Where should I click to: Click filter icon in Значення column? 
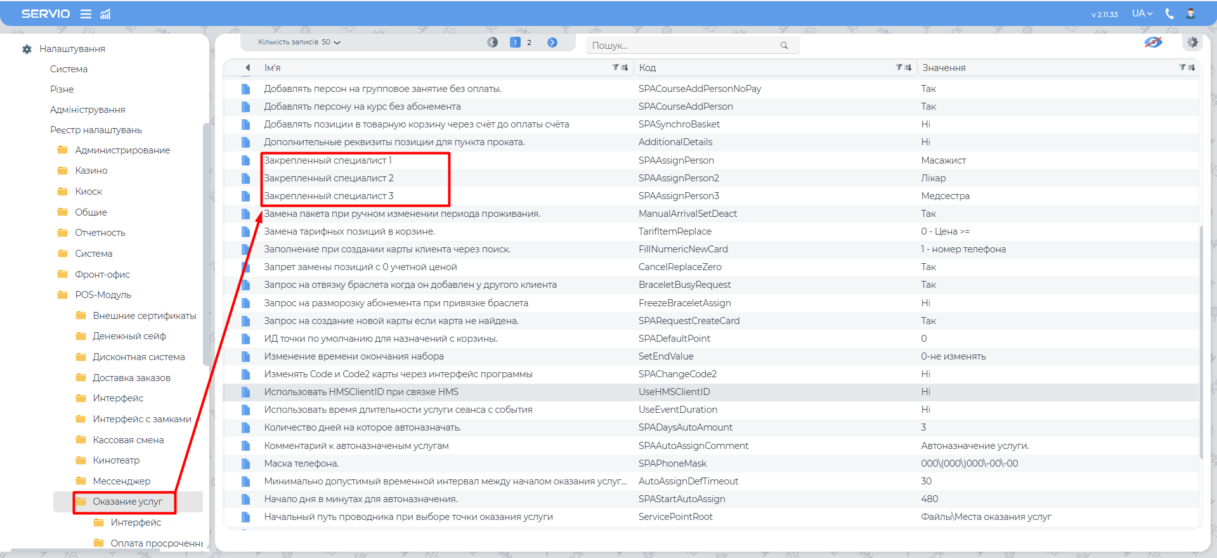[x=1182, y=67]
